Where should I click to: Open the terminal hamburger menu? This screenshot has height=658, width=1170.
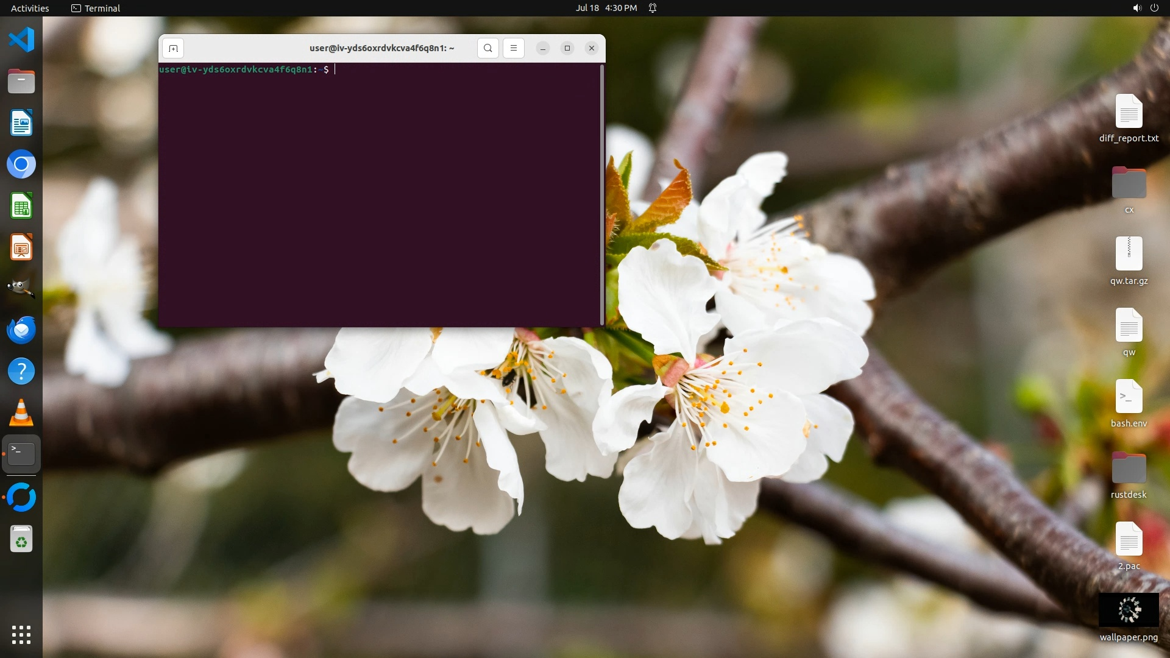click(x=514, y=48)
